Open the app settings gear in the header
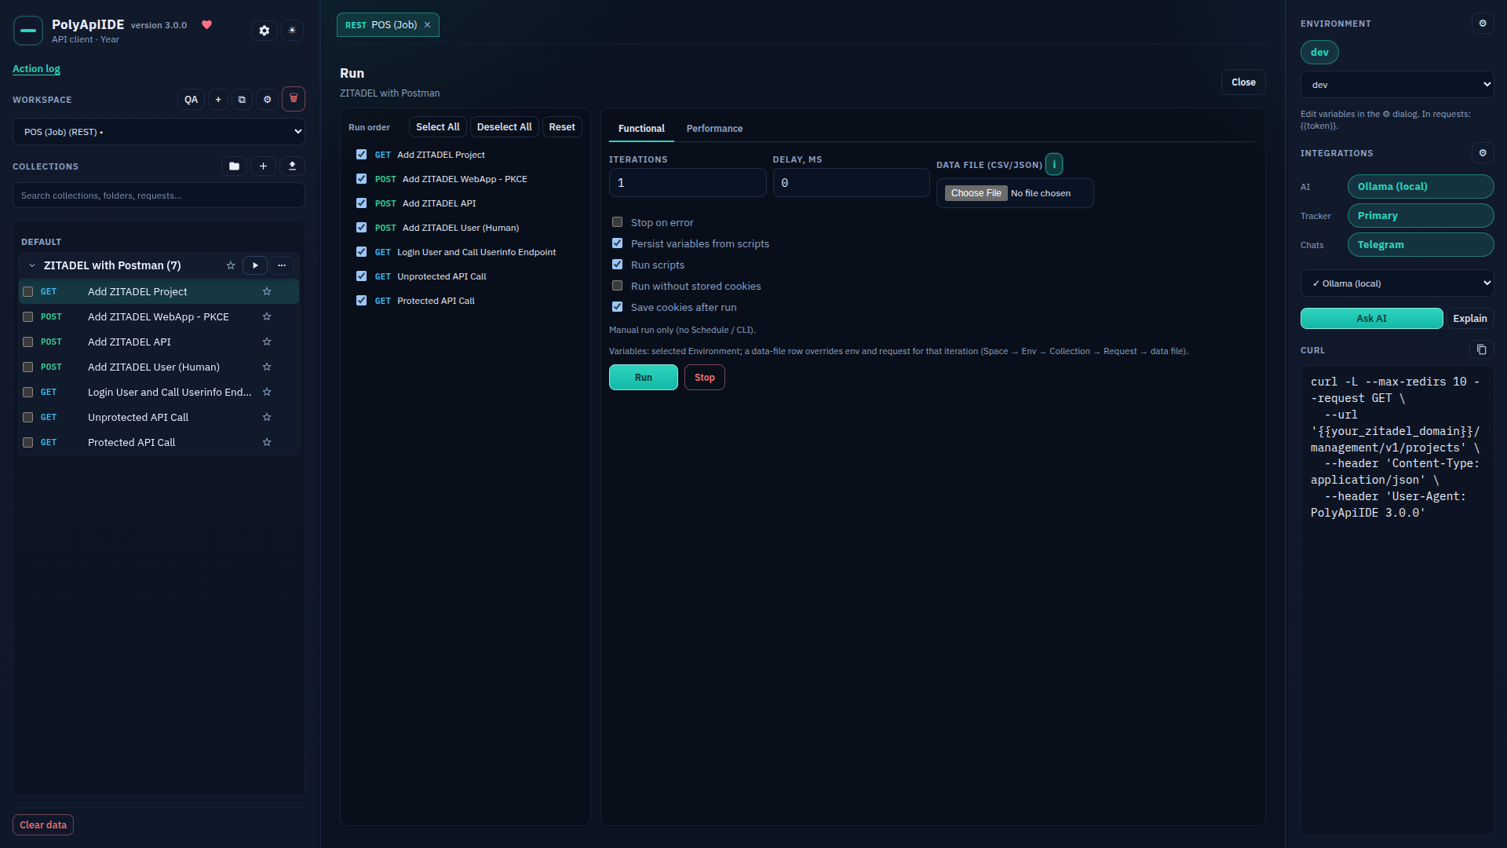The height and width of the screenshot is (848, 1507). tap(265, 31)
